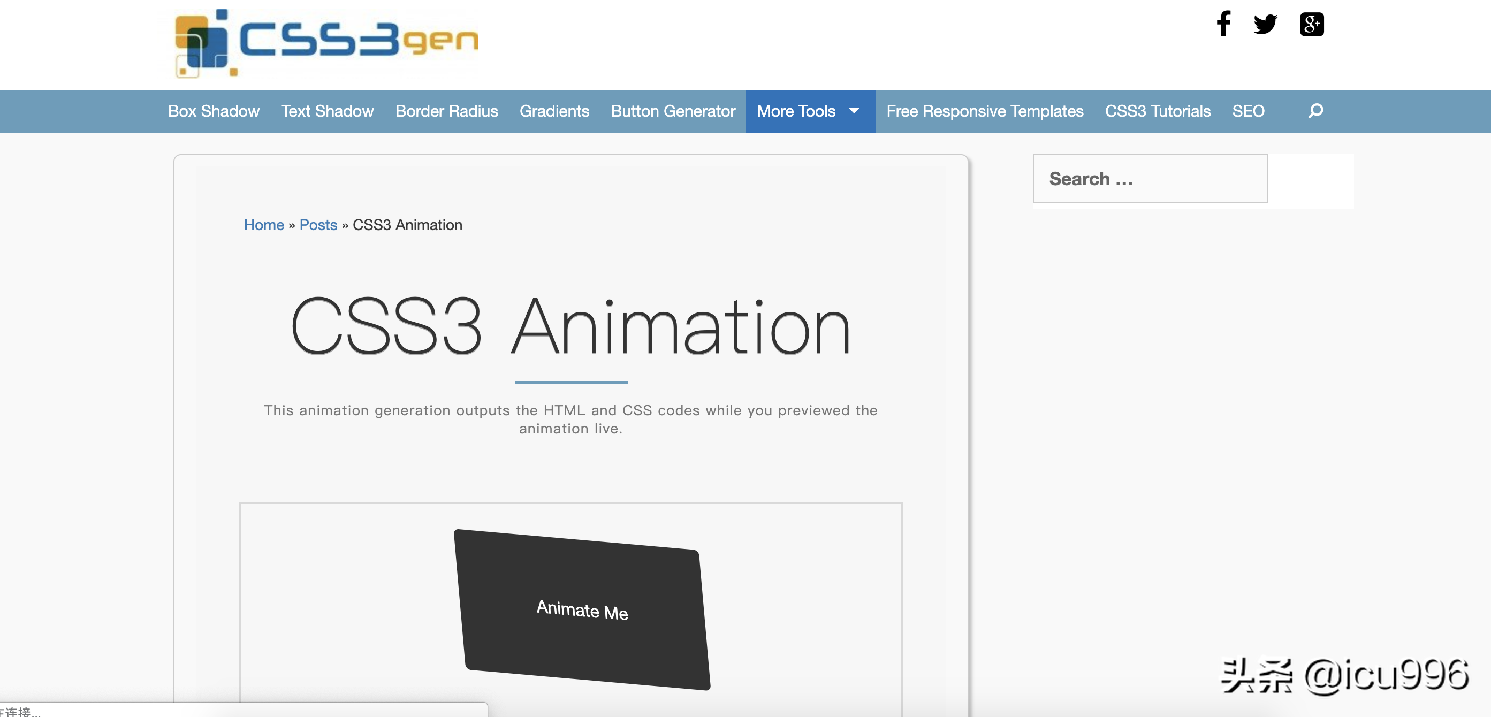Click the Gradients navigation tab
Viewport: 1491px width, 717px height.
[x=554, y=110]
